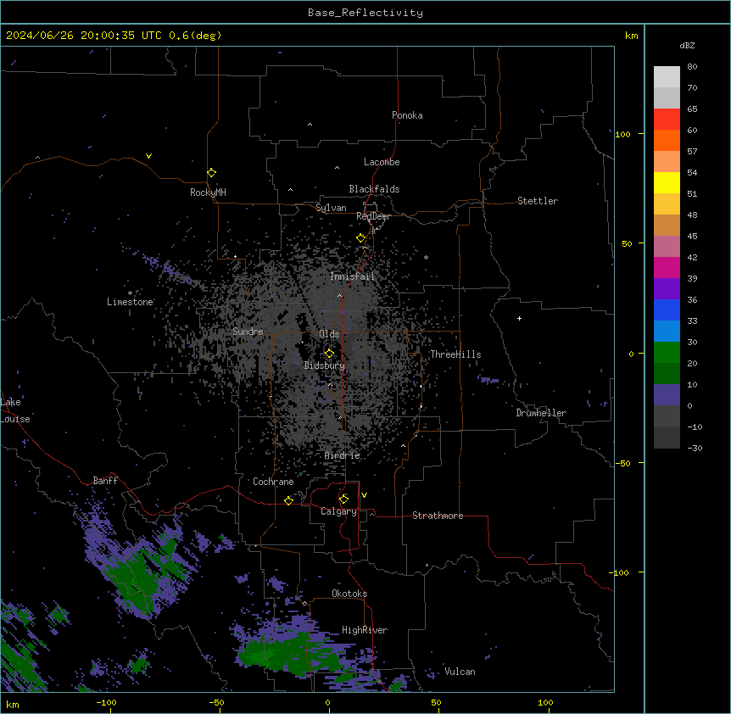Click the Blackfalds city label
Viewport: 731px width, 714px height.
pos(374,189)
